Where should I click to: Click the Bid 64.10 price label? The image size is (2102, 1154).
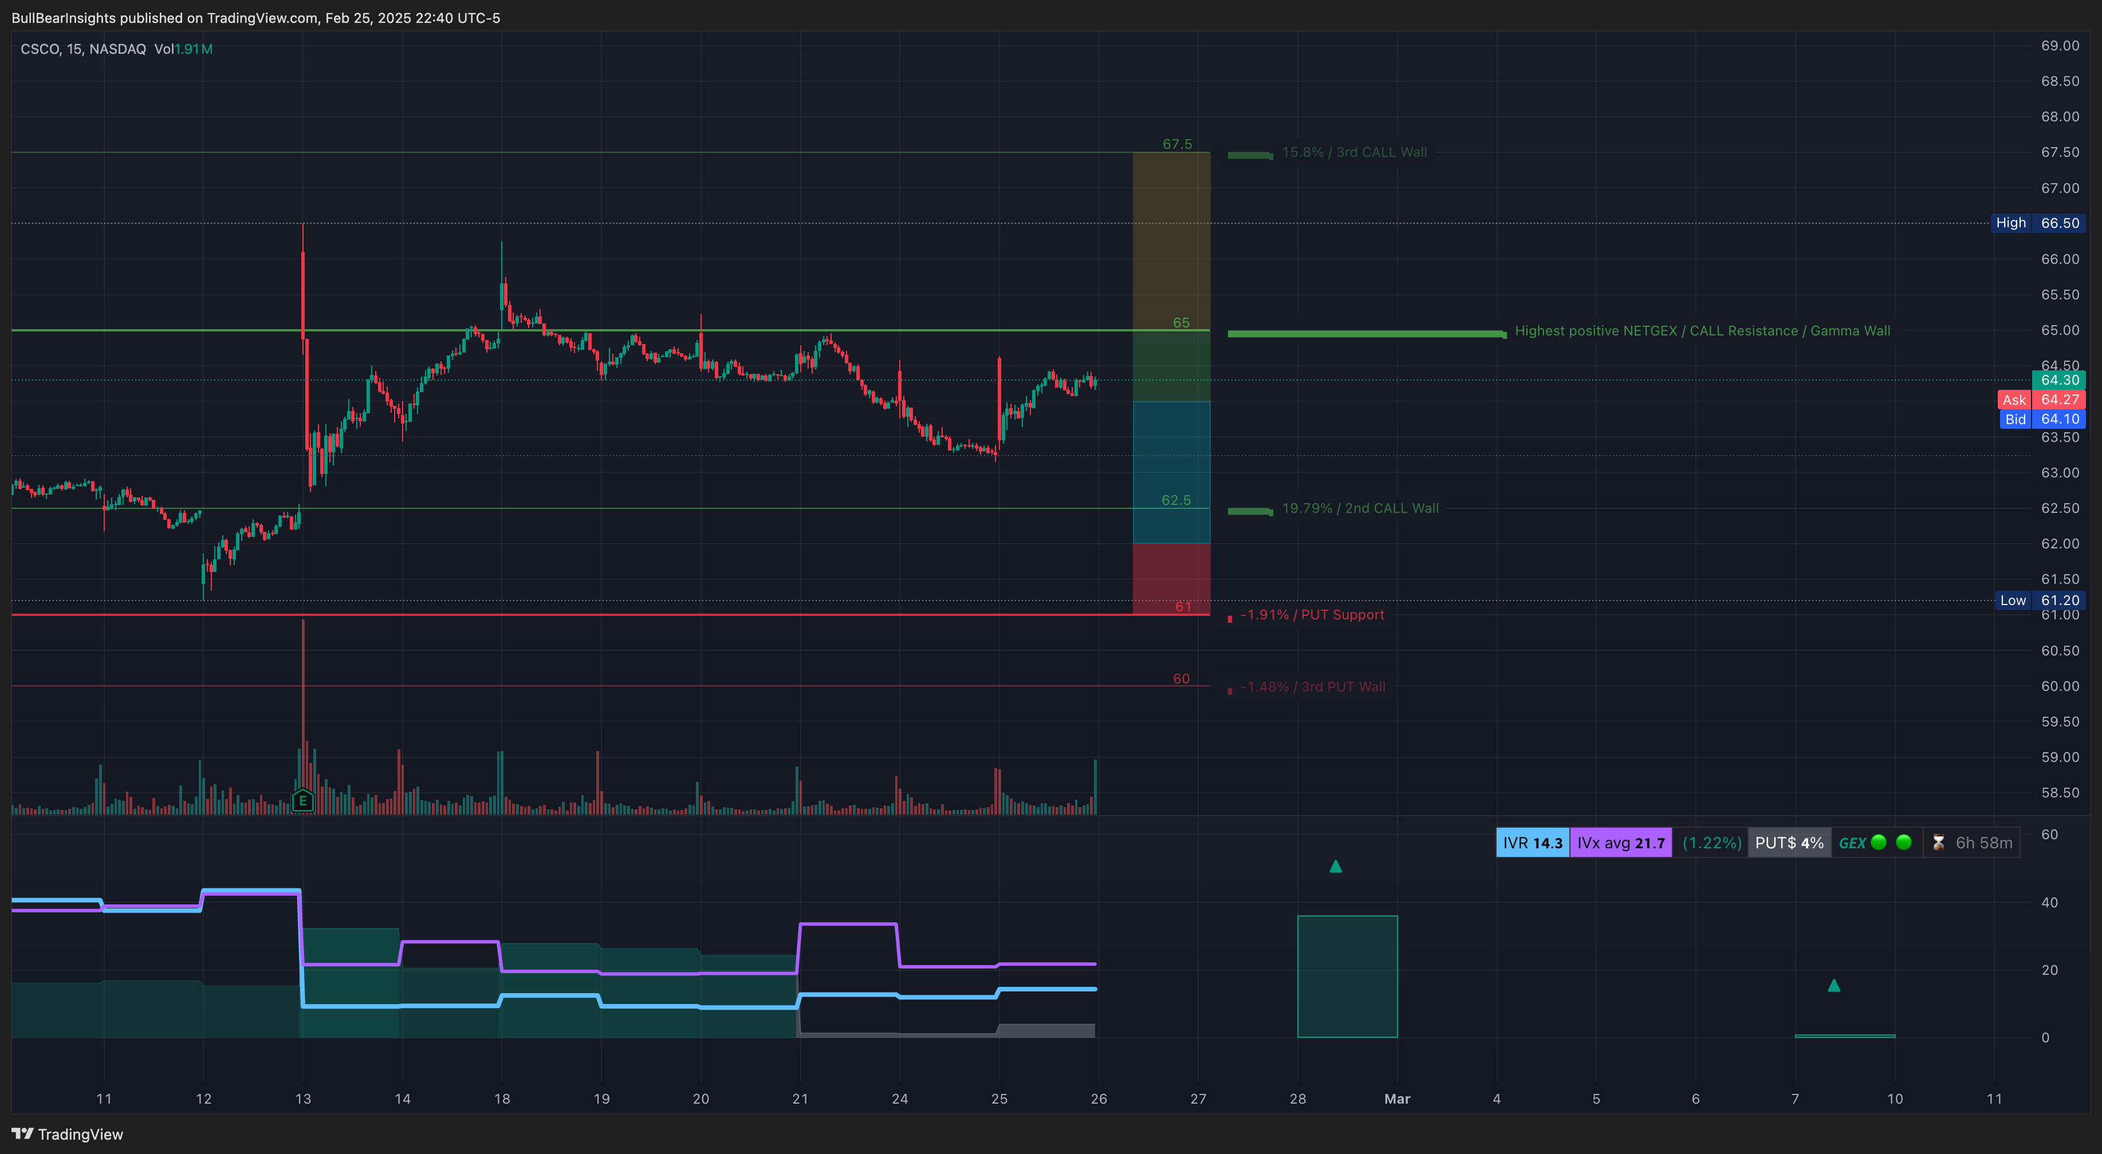point(2042,419)
